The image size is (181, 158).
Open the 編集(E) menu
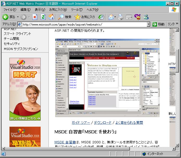[25, 10]
